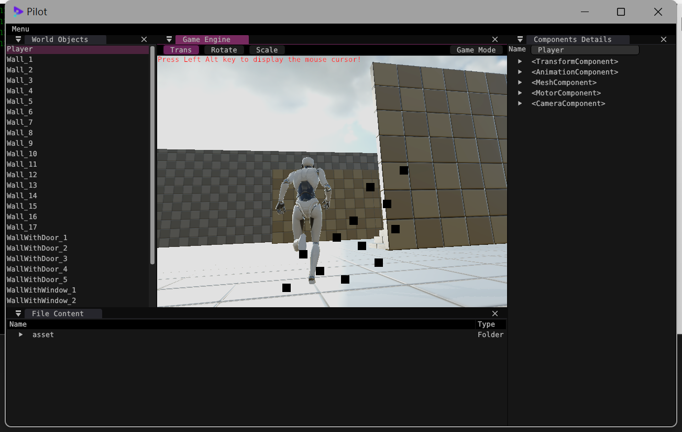Expand the MotorComponent entry

coord(519,93)
